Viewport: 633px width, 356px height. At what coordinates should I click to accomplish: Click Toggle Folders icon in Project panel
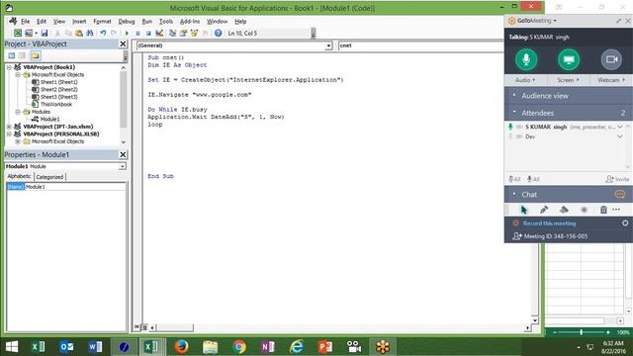[36, 55]
